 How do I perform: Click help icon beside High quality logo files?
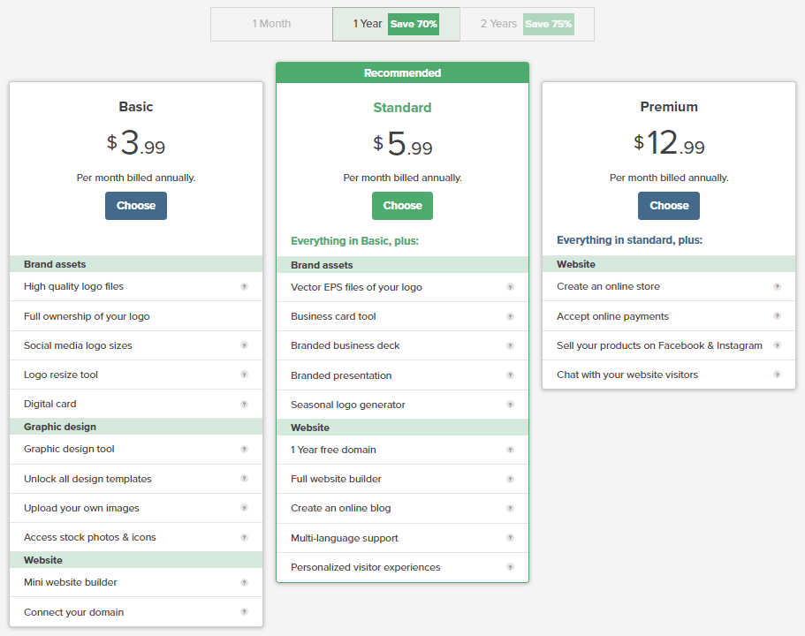click(x=244, y=287)
